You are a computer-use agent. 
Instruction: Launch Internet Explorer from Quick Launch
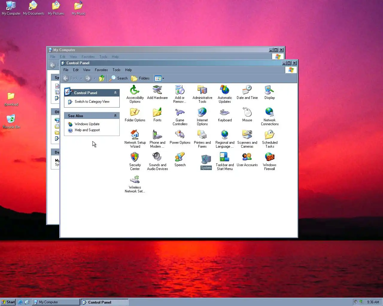click(x=20, y=302)
